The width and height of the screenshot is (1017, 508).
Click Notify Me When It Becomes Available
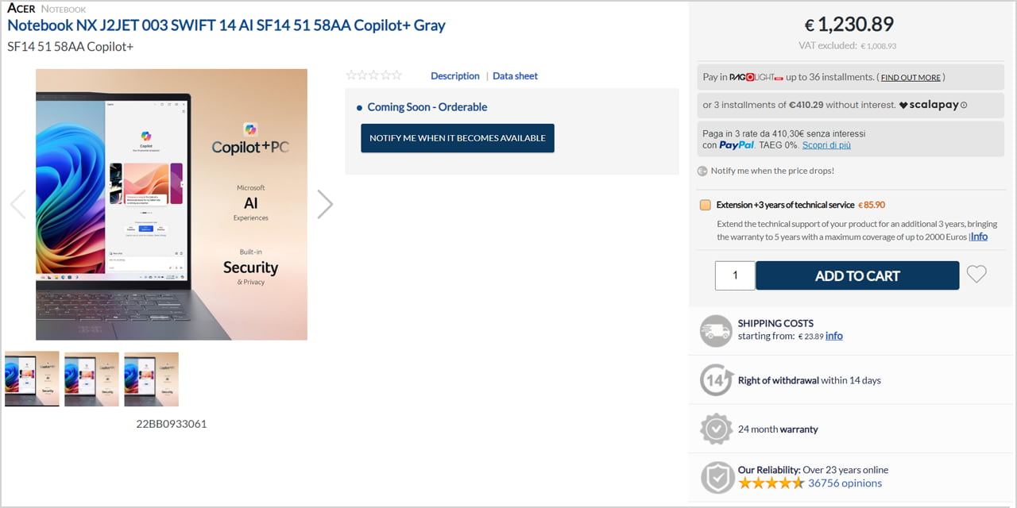pos(458,138)
